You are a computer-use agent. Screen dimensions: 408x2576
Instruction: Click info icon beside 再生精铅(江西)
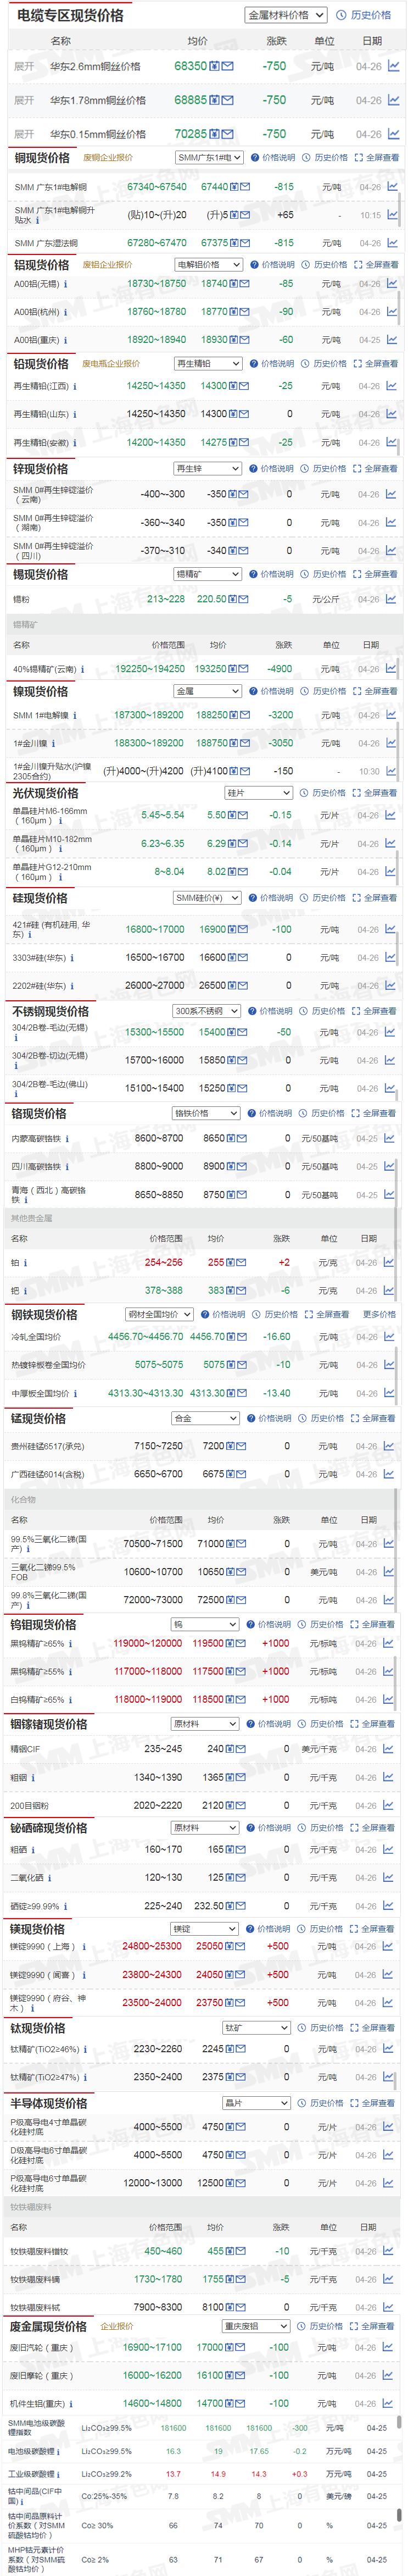pos(75,386)
